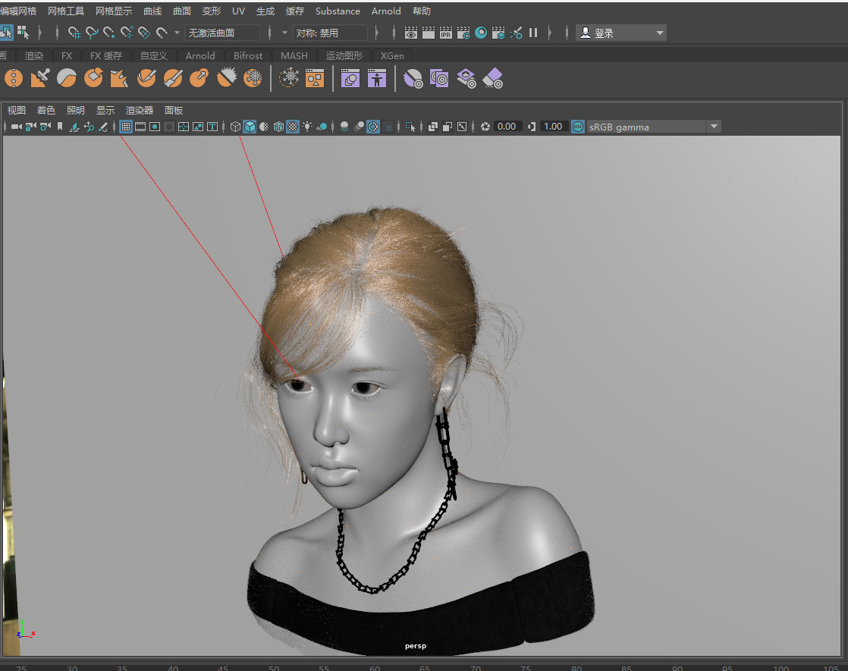The width and height of the screenshot is (848, 671).
Task: Select the snowflake Freeze tool on shelf
Action: tap(252, 78)
